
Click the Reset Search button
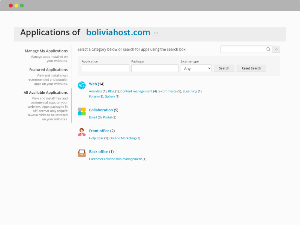[x=251, y=68]
